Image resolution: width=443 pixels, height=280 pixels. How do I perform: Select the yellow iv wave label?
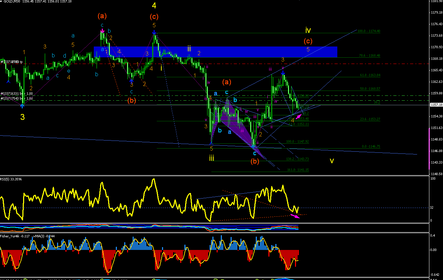click(x=308, y=30)
